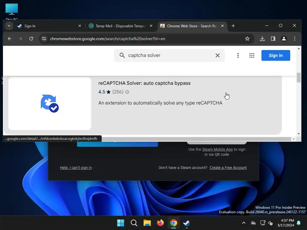
Task: View site information icon in address bar
Action: tap(44, 39)
